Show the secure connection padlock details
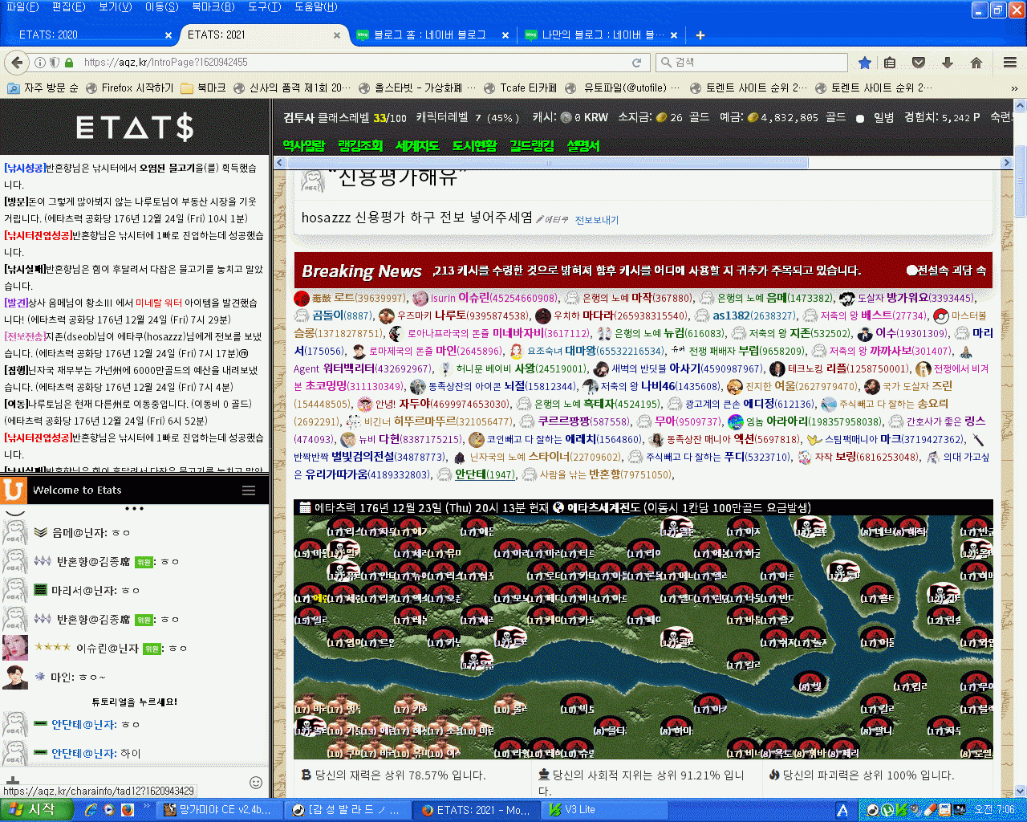 click(x=69, y=62)
